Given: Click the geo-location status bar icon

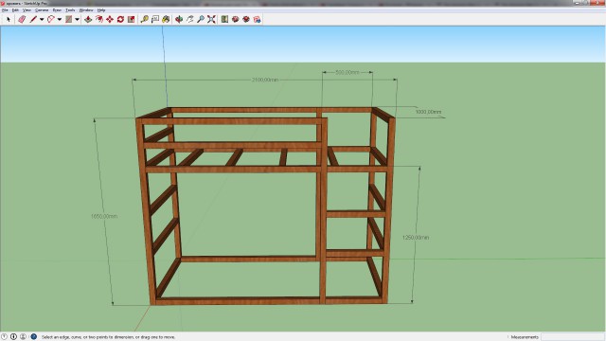Looking at the screenshot, I should (4, 337).
